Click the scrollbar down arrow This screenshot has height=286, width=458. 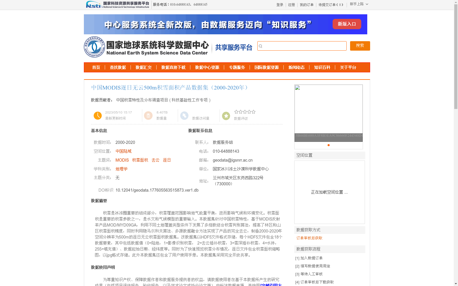(456, 284)
